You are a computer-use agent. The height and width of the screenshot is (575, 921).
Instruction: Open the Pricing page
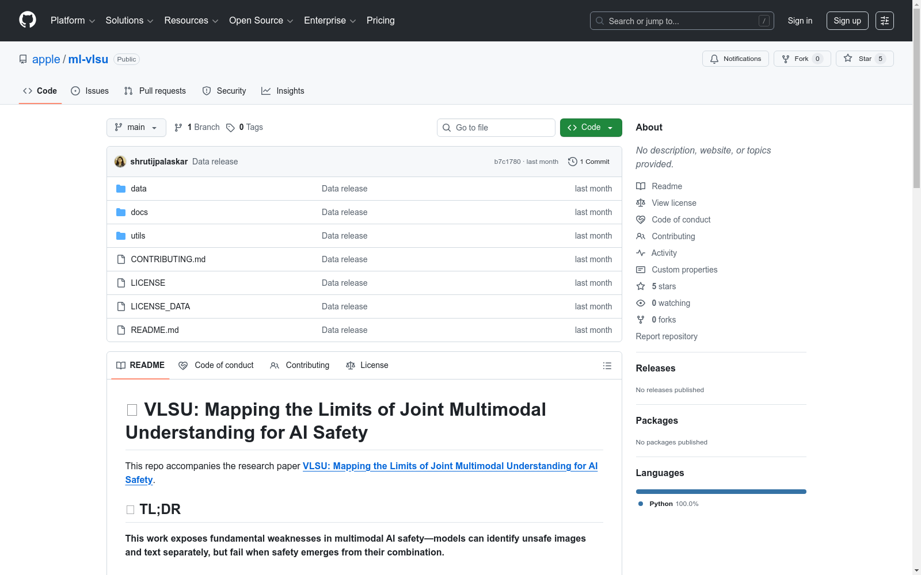tap(380, 21)
